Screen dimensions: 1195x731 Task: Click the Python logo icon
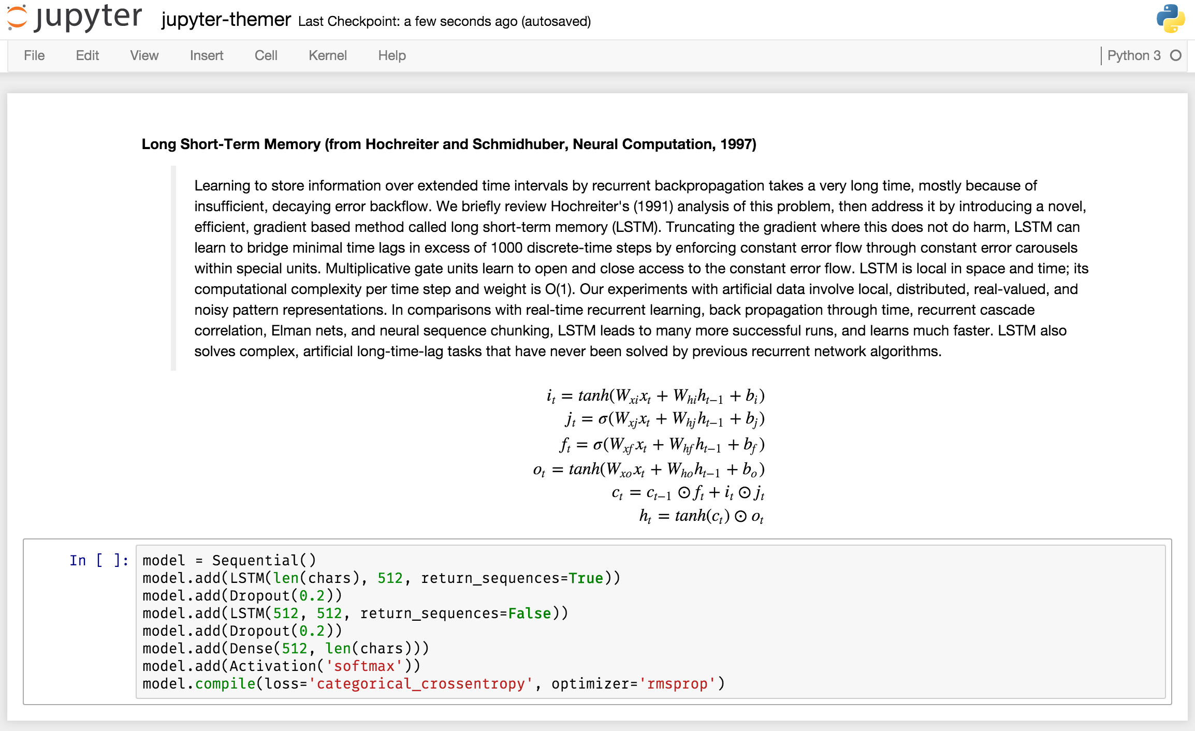pos(1170,19)
